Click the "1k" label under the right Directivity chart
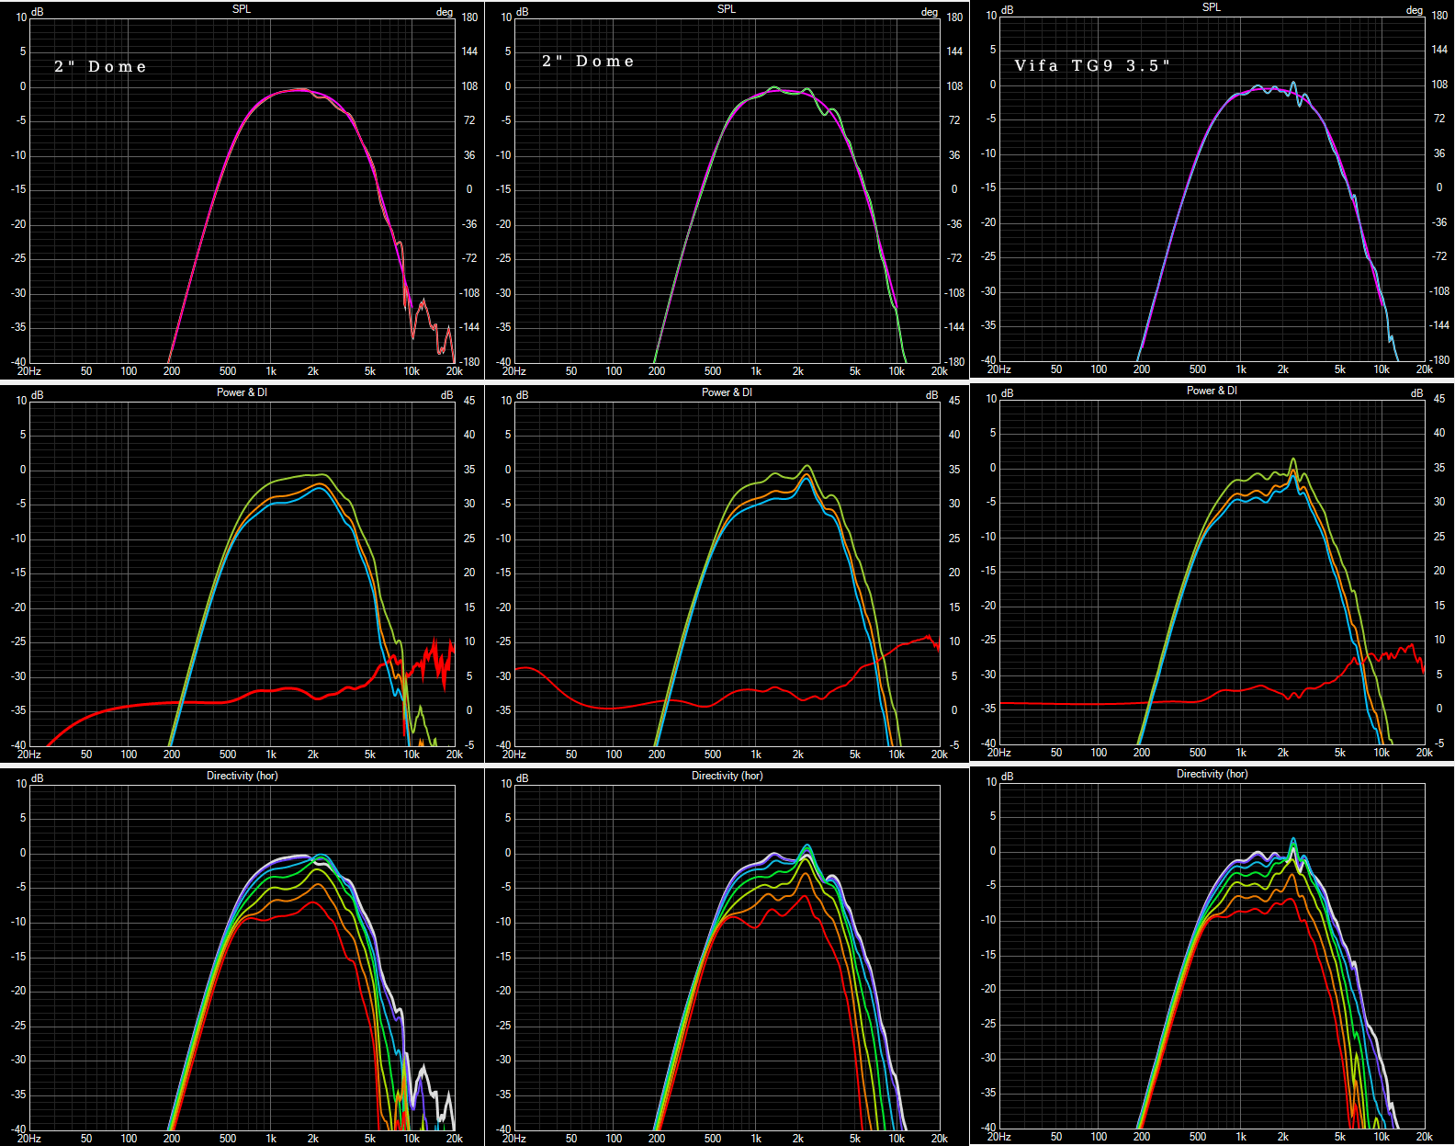1455x1146 pixels. pyautogui.click(x=1241, y=1137)
